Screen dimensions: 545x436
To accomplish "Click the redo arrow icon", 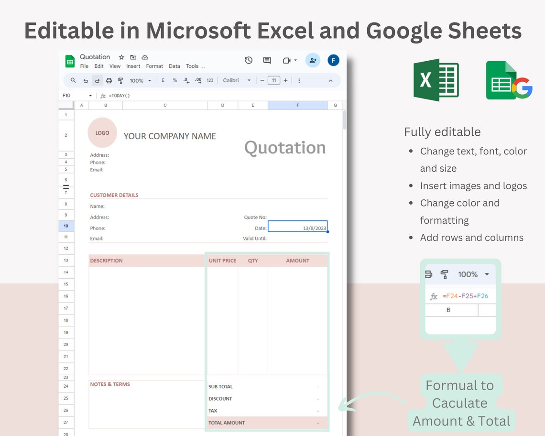I will click(98, 80).
